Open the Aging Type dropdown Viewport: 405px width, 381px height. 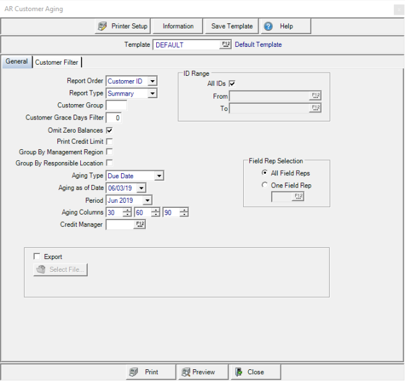[159, 176]
